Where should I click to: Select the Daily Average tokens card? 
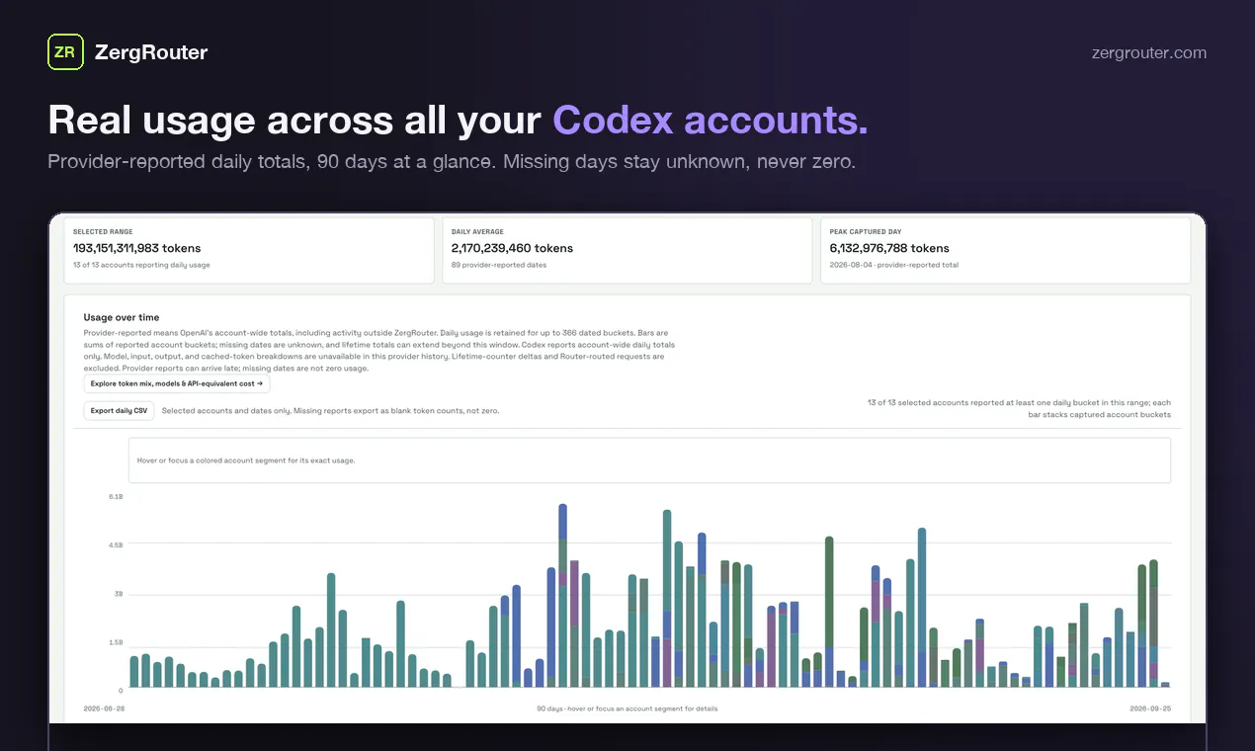pos(627,250)
